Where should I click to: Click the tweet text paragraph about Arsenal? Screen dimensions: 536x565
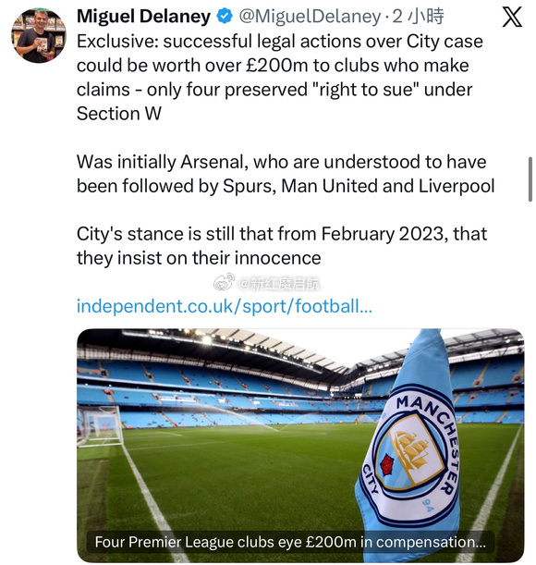coord(286,174)
